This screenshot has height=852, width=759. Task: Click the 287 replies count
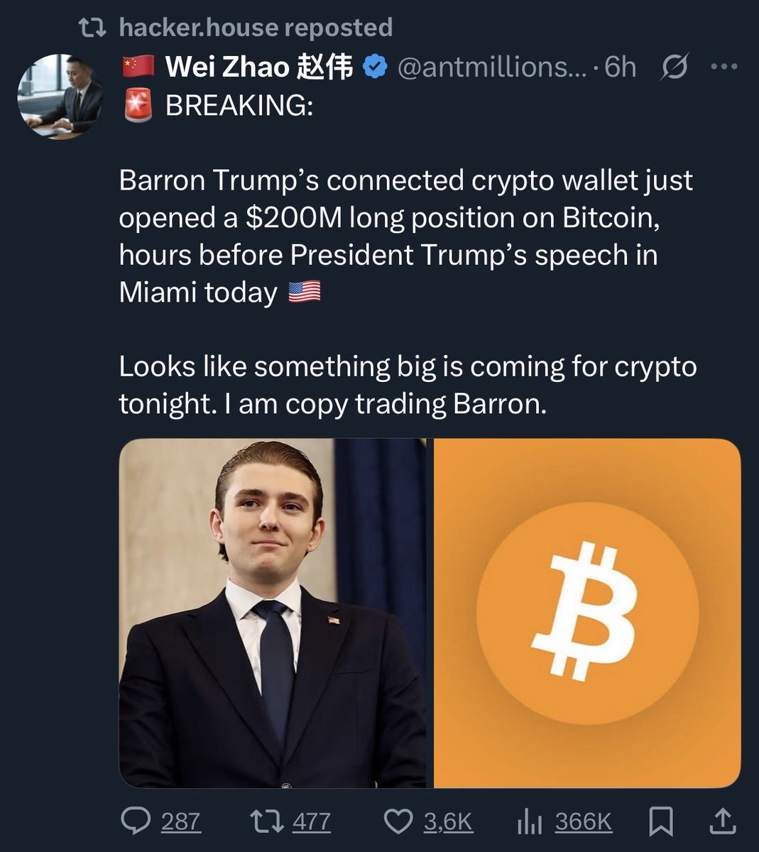(x=181, y=822)
